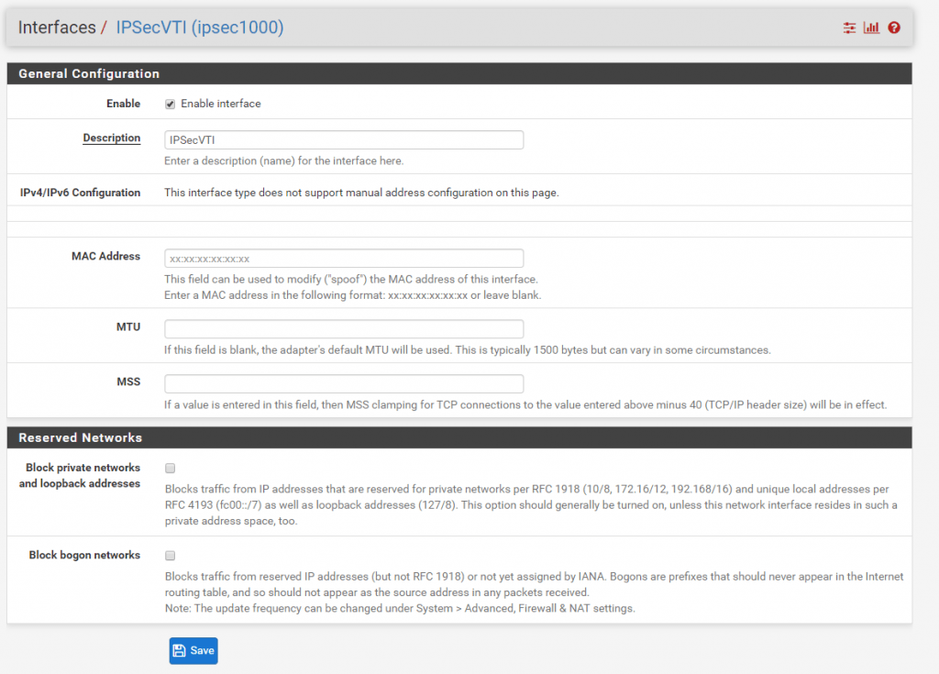Image resolution: width=939 pixels, height=674 pixels.
Task: Click the 'adapter's default MTU will be used' help text
Action: tap(468, 350)
